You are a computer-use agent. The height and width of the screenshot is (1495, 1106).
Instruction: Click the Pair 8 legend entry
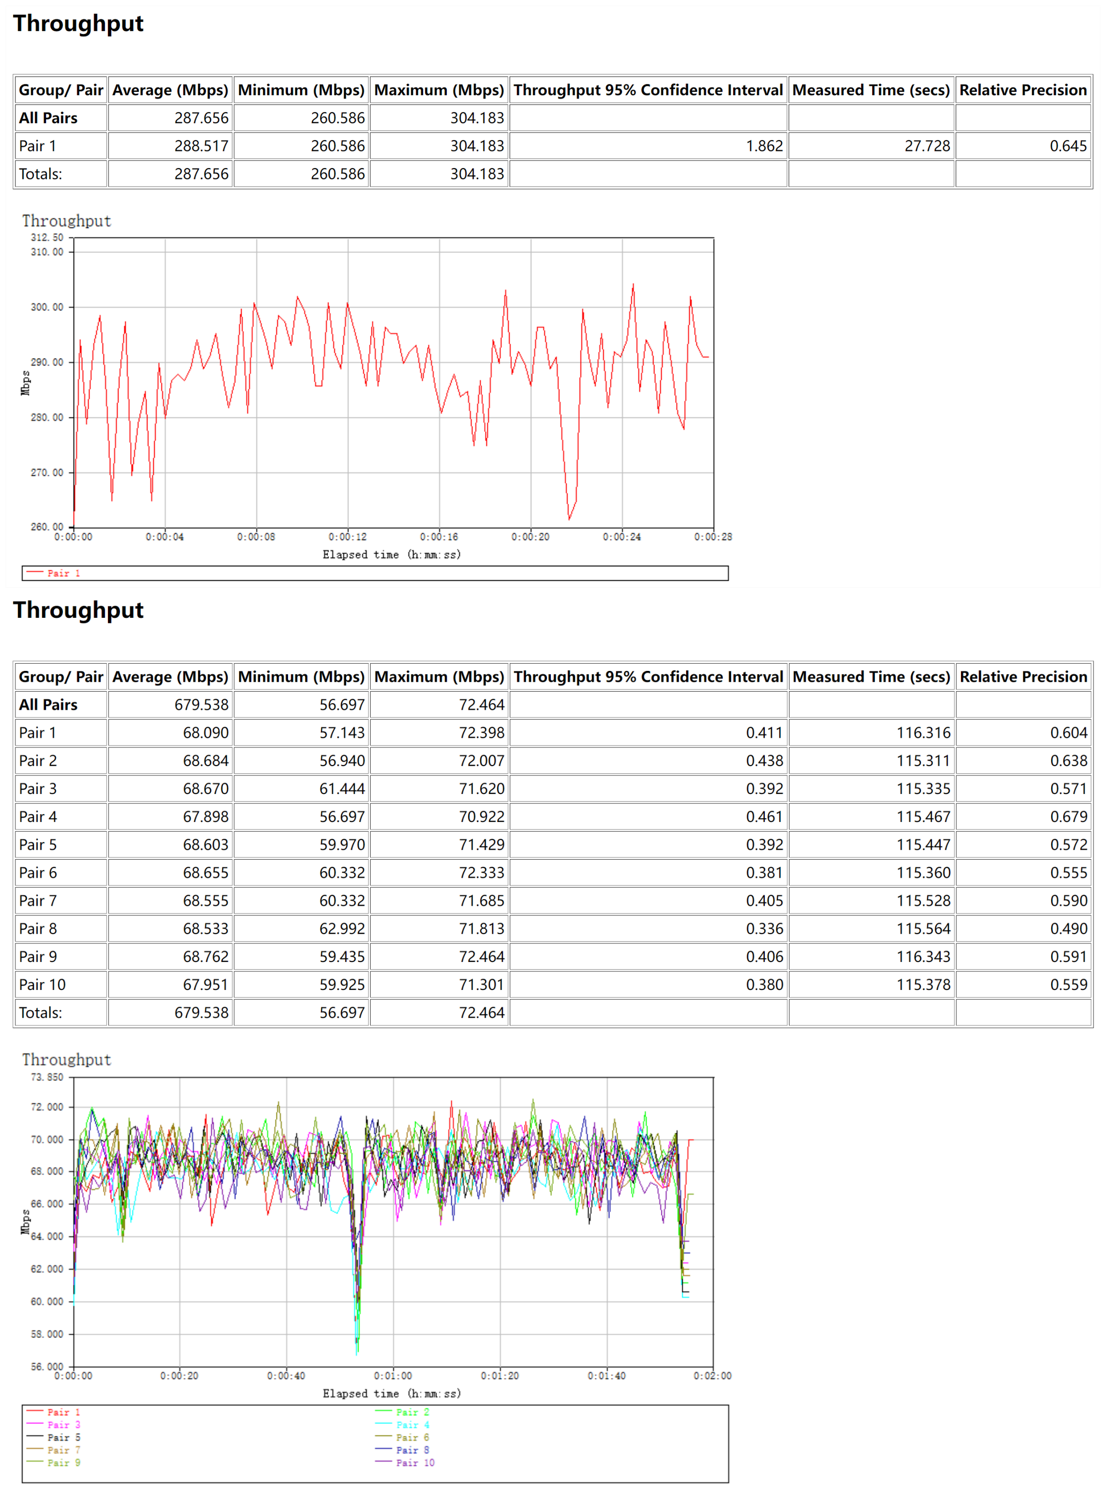(412, 1450)
